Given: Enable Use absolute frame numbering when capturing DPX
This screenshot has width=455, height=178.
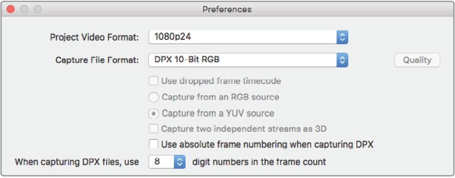Looking at the screenshot, I should [153, 144].
